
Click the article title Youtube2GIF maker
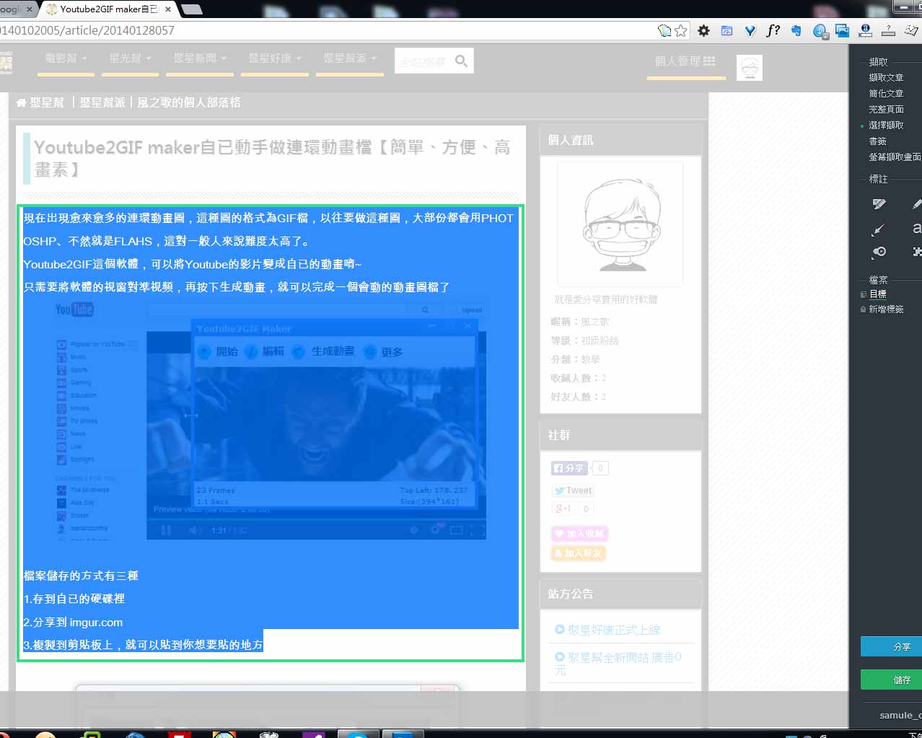[272, 158]
